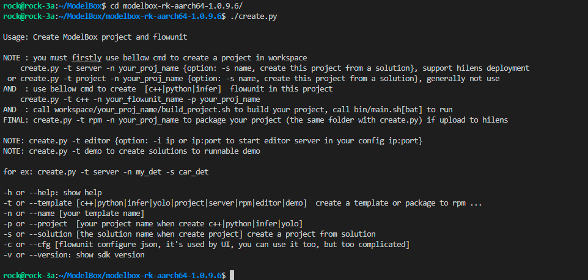Click the './create.py' command text
588x280 pixels.
[254, 16]
